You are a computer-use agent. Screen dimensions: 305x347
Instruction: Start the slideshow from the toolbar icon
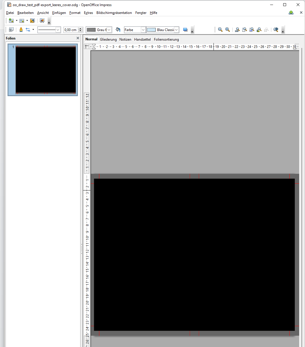pos(42,21)
